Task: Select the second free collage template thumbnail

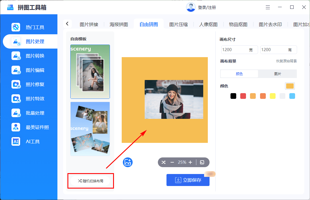Action: pyautogui.click(x=90, y=129)
